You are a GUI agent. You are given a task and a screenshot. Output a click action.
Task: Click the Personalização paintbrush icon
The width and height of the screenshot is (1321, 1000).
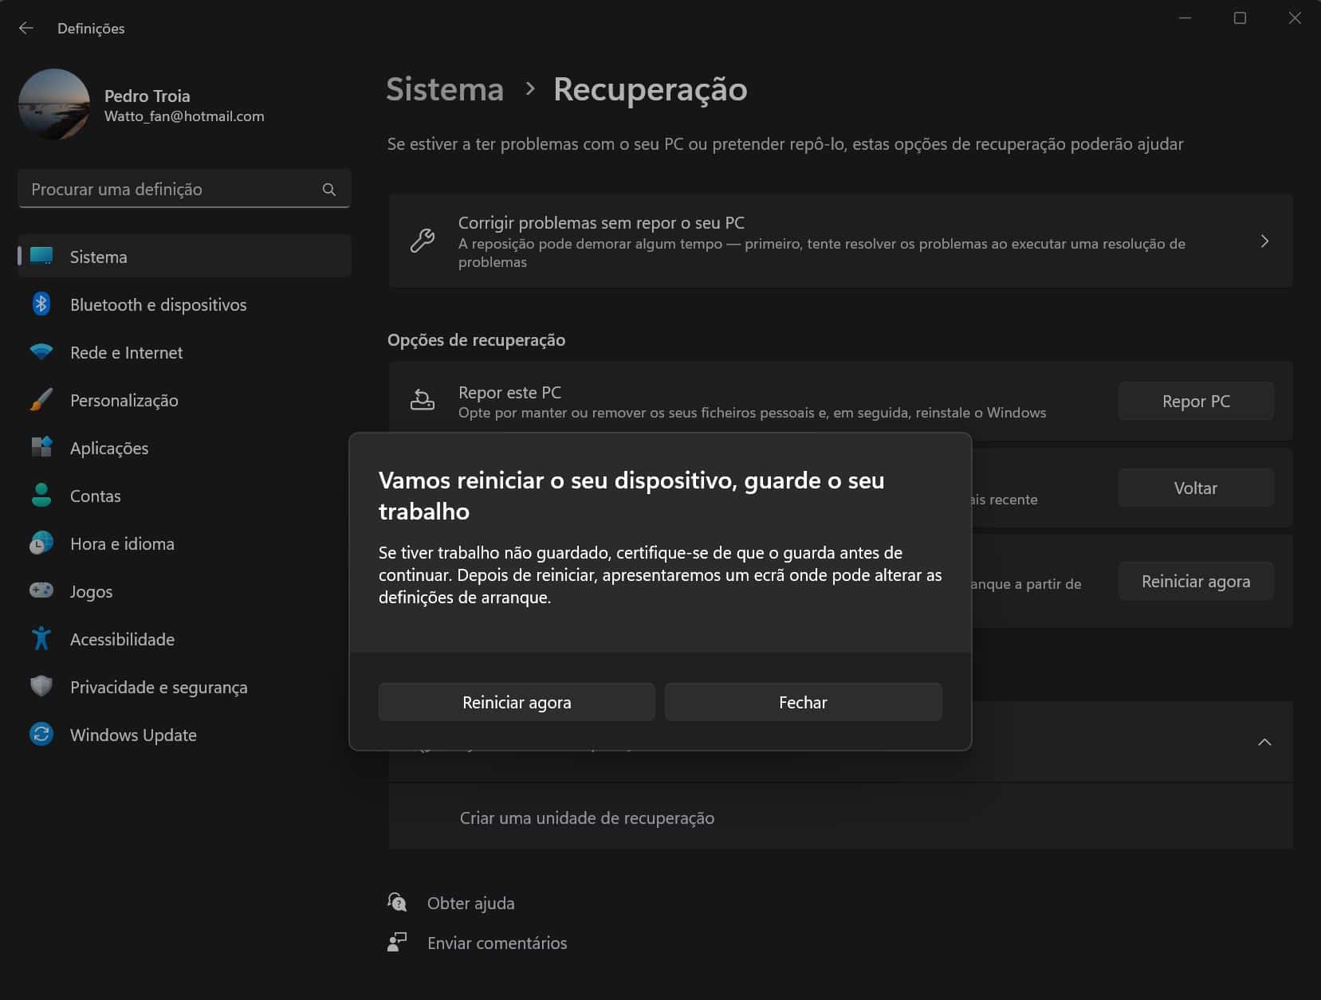point(41,400)
